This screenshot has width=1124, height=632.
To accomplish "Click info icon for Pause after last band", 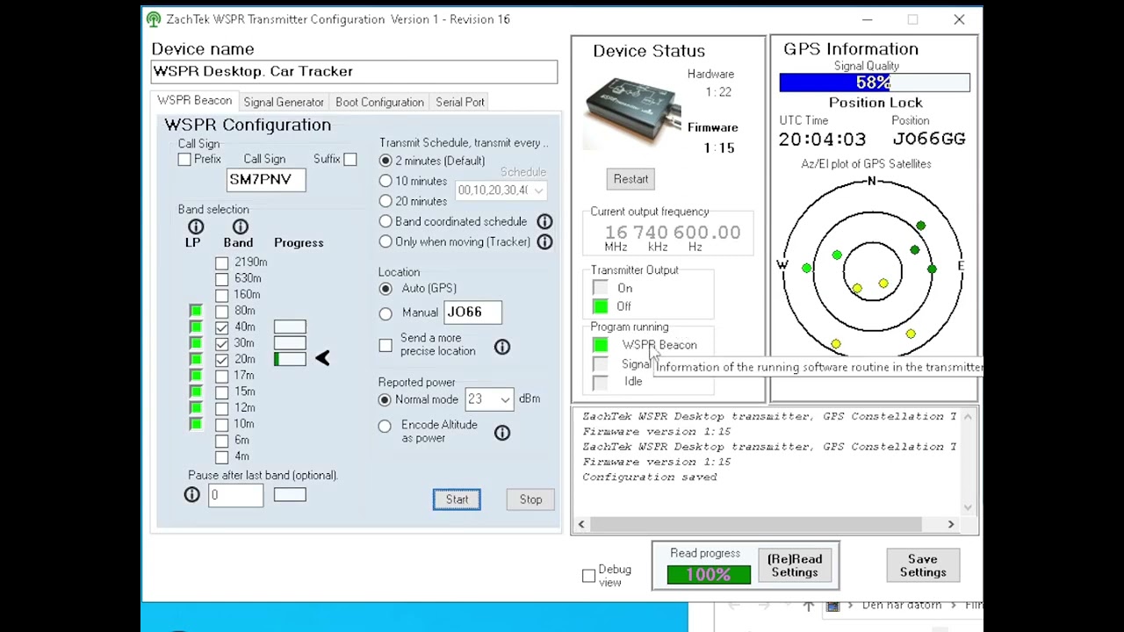I will (192, 495).
